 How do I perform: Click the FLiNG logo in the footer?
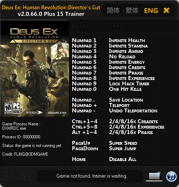click(x=18, y=177)
